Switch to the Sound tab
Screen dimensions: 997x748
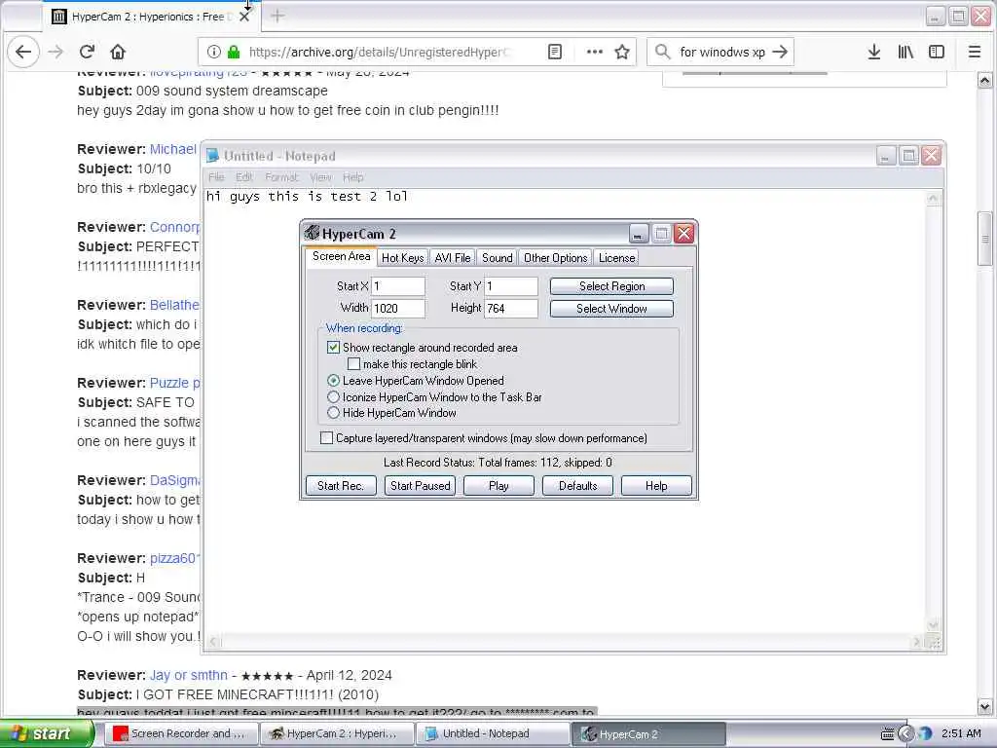(497, 257)
